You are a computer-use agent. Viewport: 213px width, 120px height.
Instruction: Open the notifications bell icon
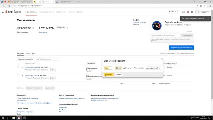click(188, 12)
